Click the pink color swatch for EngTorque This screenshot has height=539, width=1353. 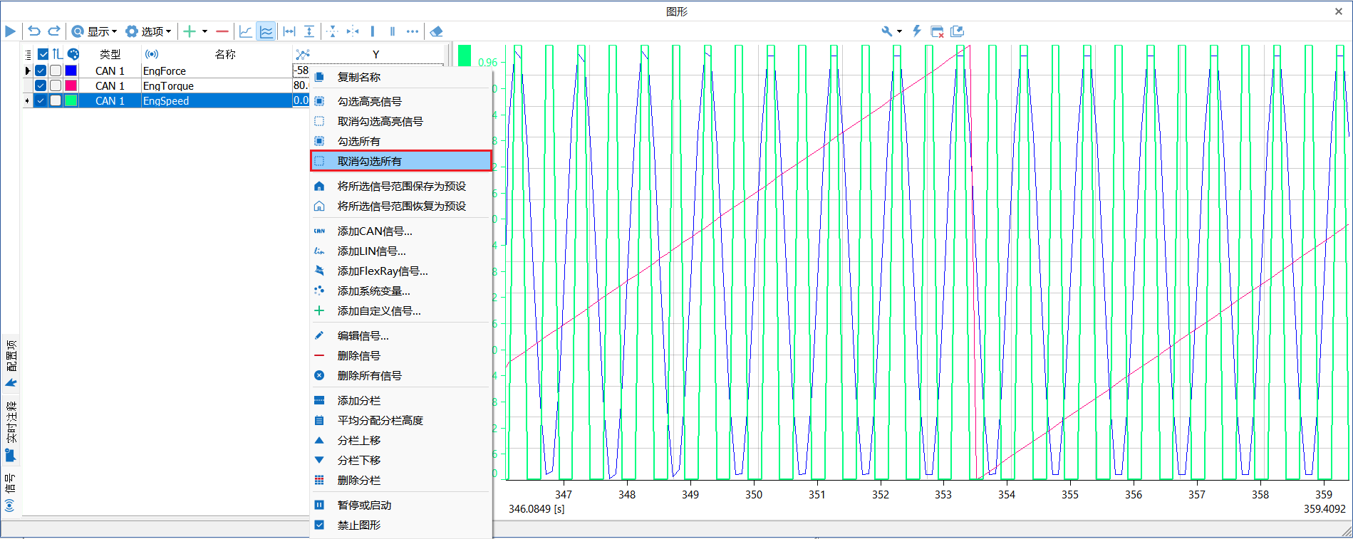click(x=71, y=85)
